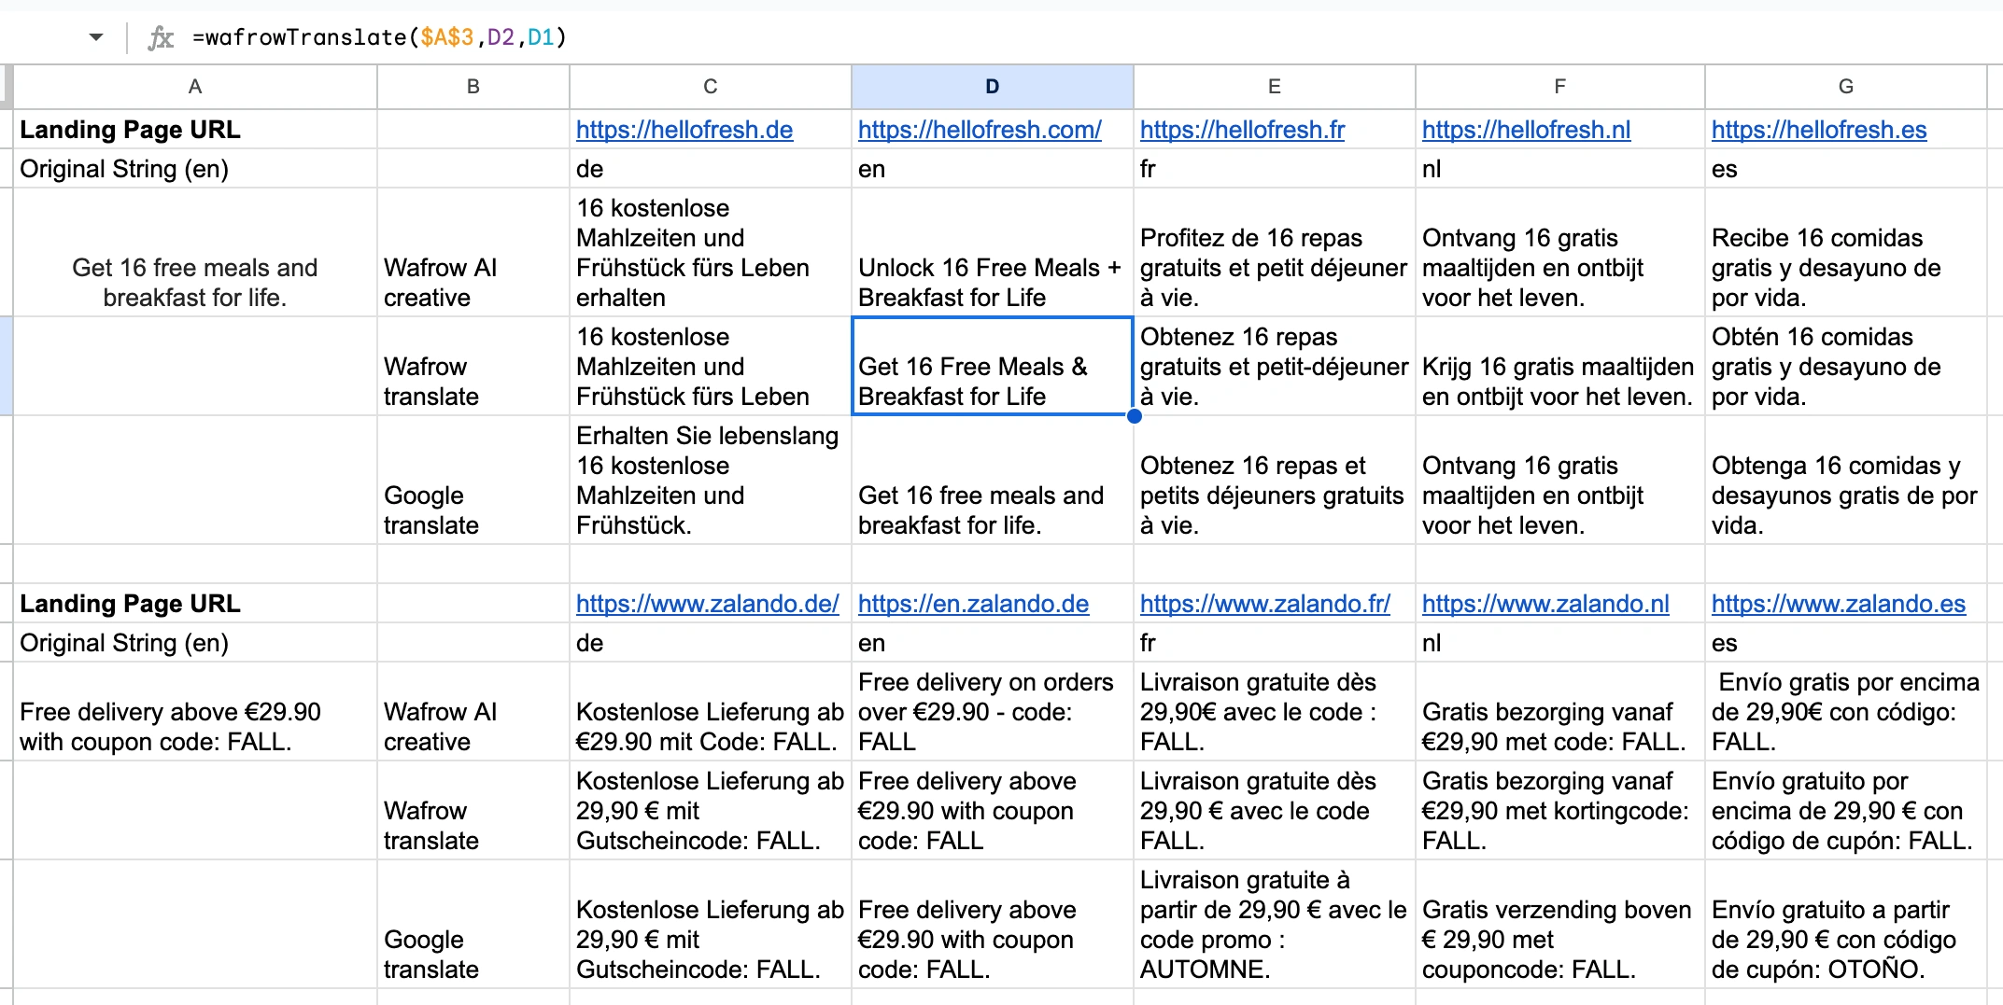Open the name box dropdown arrow

pos(96,37)
